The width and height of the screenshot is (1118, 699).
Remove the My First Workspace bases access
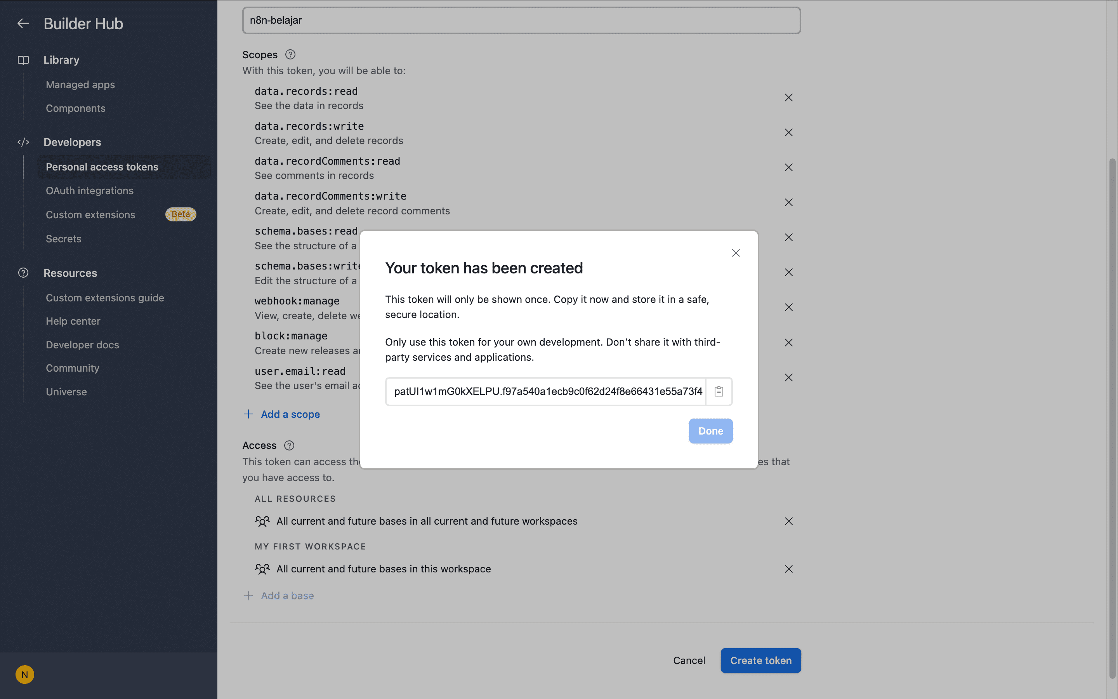pyautogui.click(x=788, y=569)
